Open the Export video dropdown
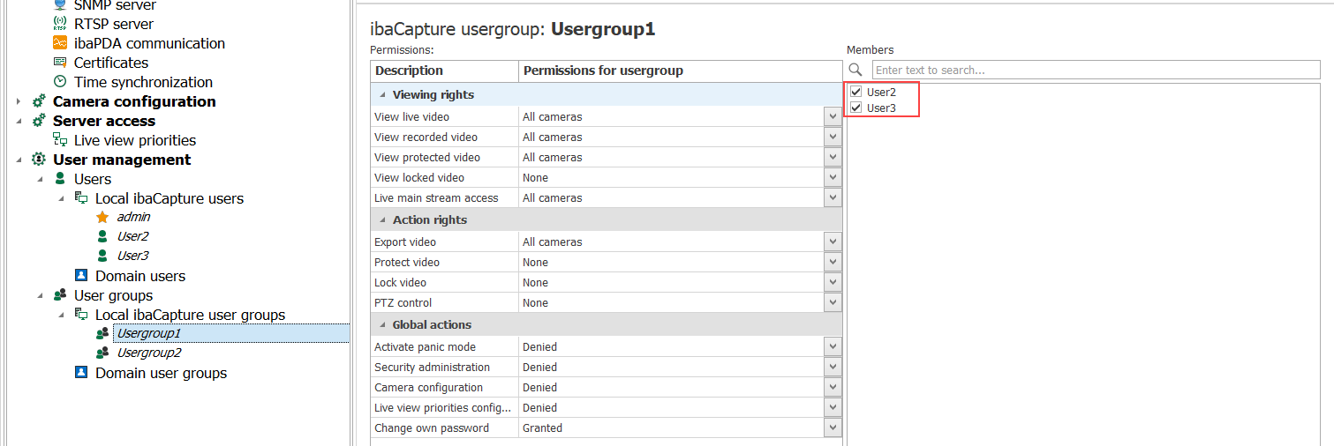The height and width of the screenshot is (446, 1334). [x=833, y=242]
